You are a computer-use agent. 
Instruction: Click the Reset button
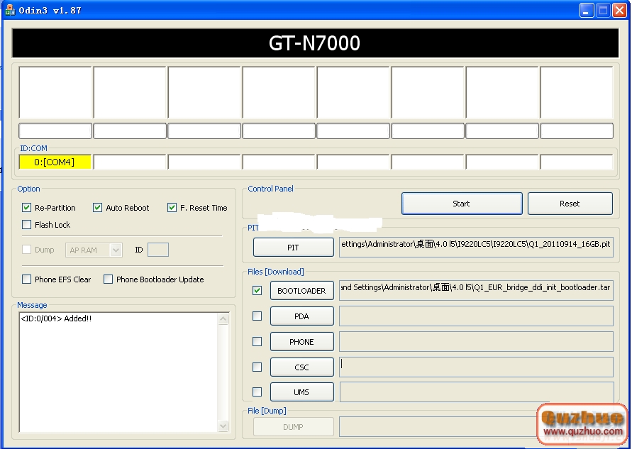pyautogui.click(x=570, y=204)
